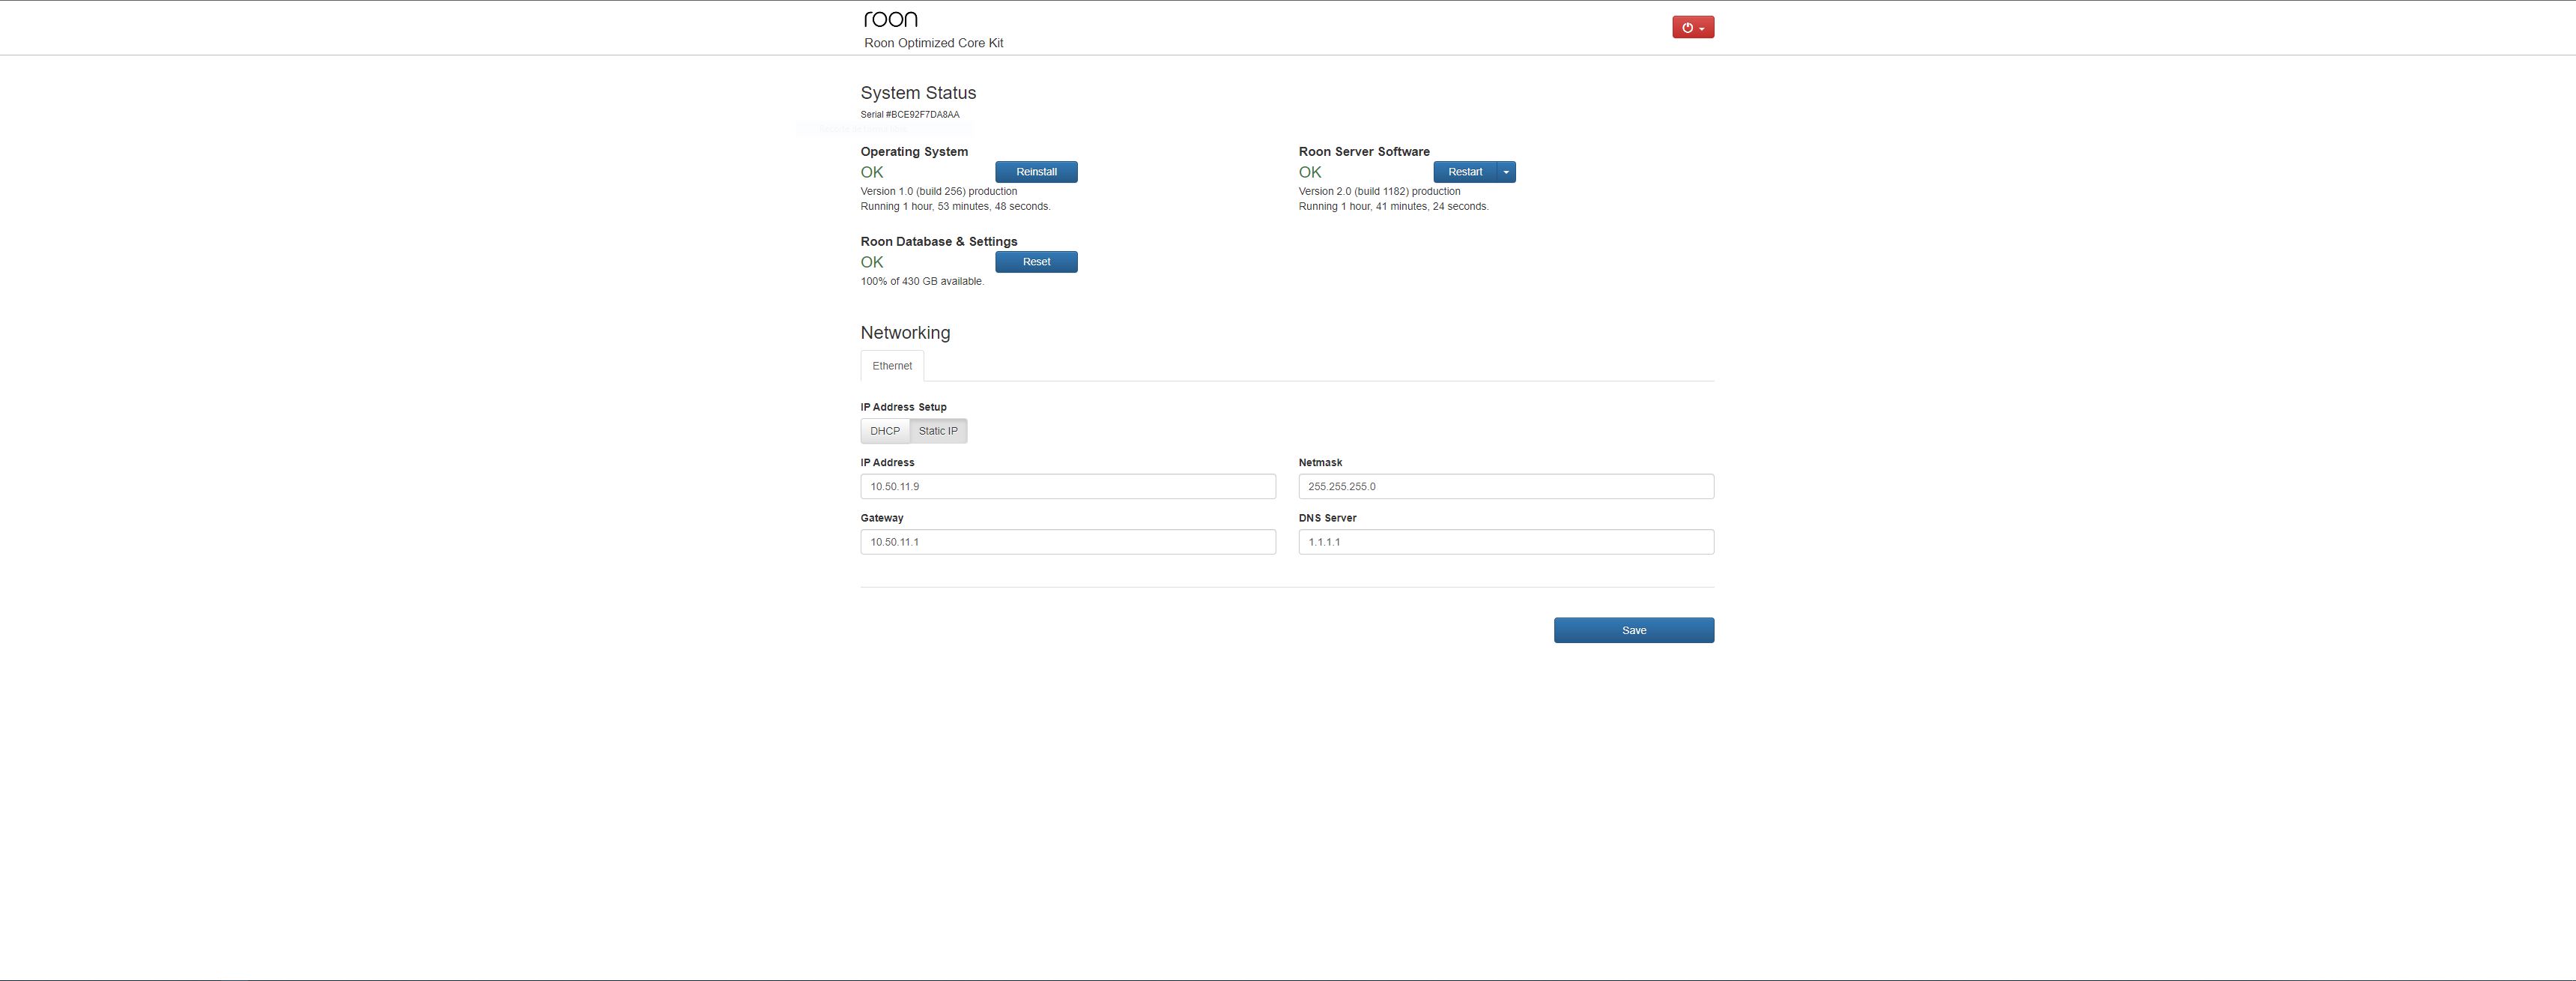Click Version 2.0 (build 1182) production text
Screen dimensions: 2576x981
point(1379,191)
